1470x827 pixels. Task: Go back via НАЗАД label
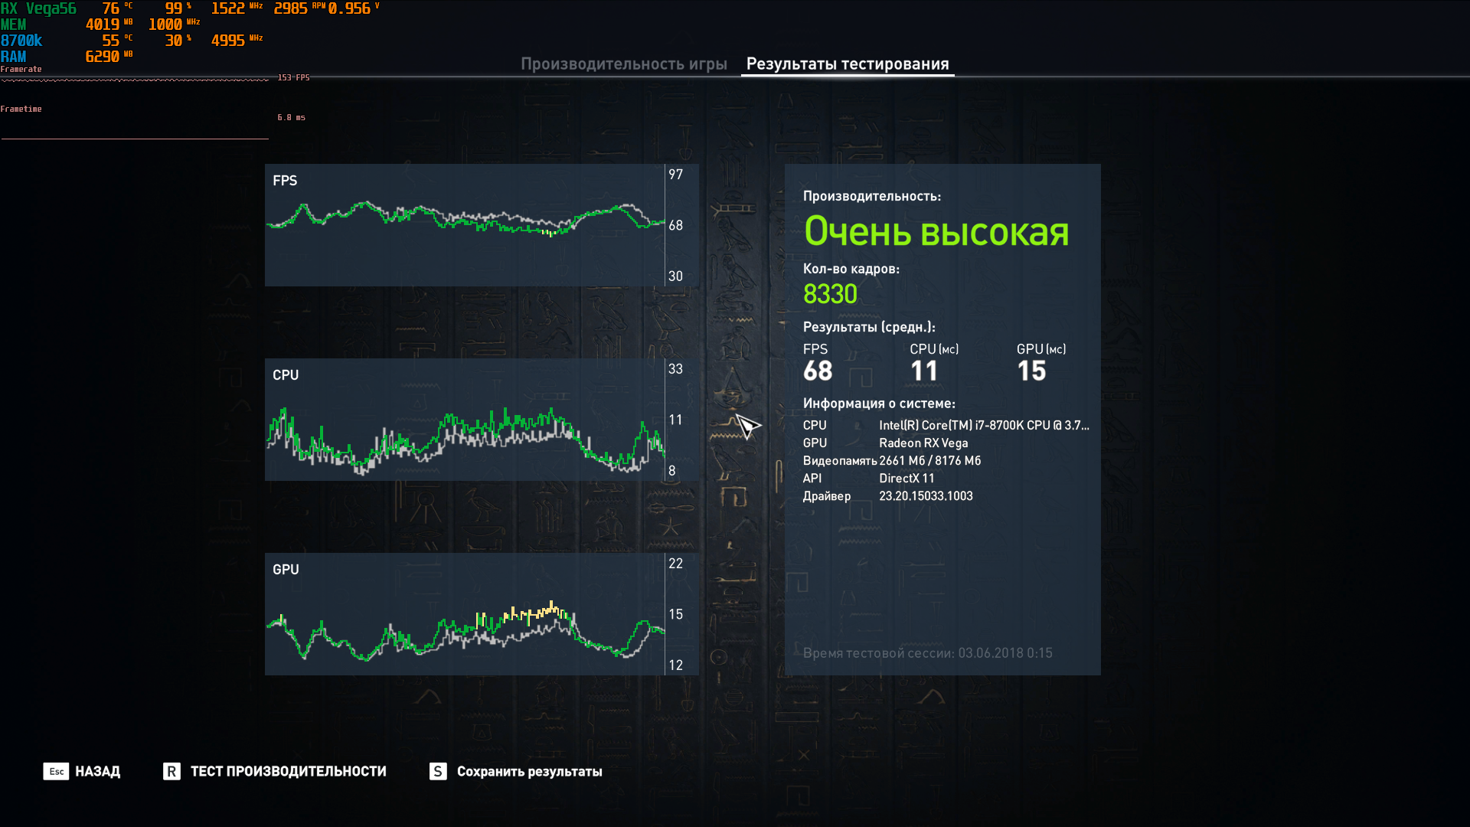tap(97, 771)
